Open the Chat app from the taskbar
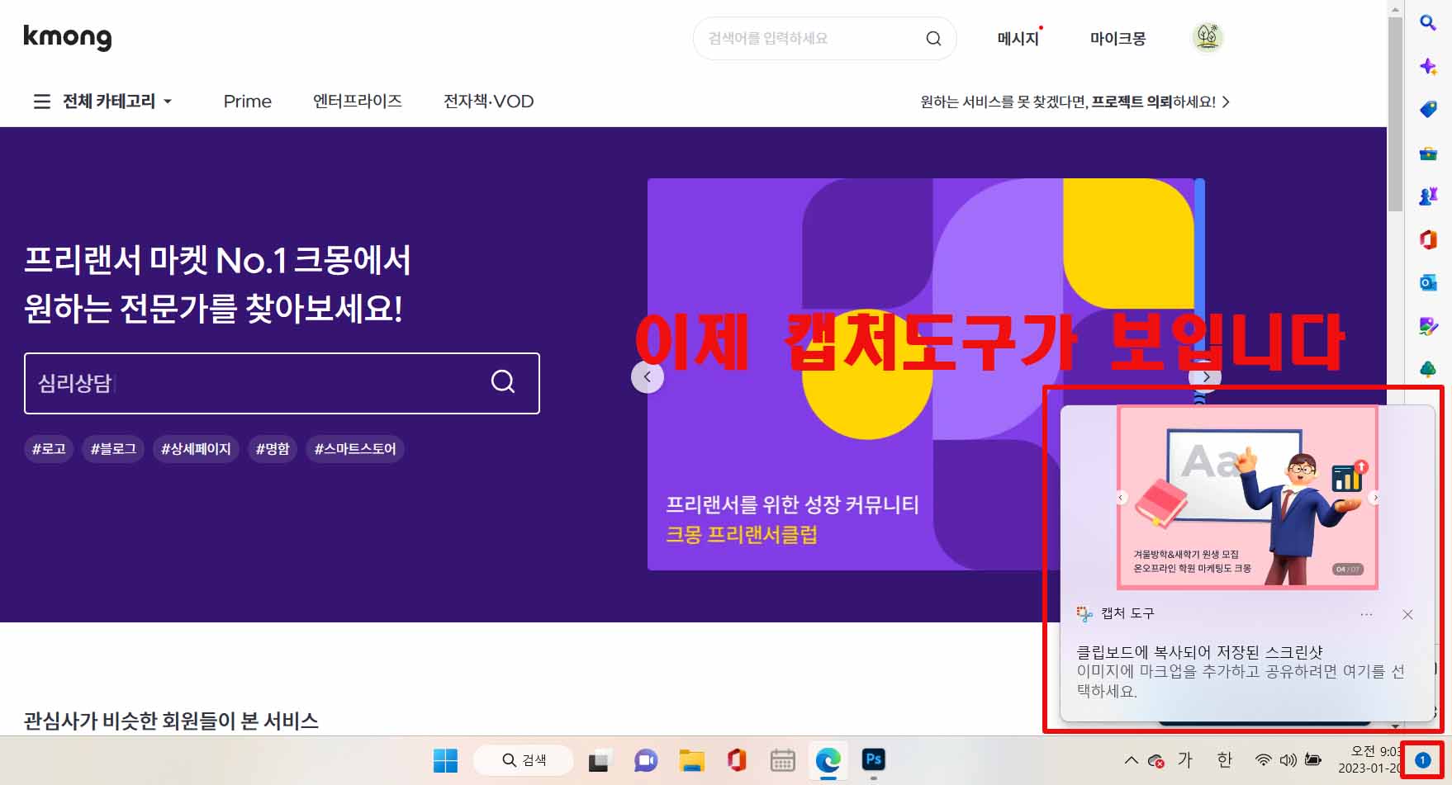The height and width of the screenshot is (785, 1452). (645, 760)
